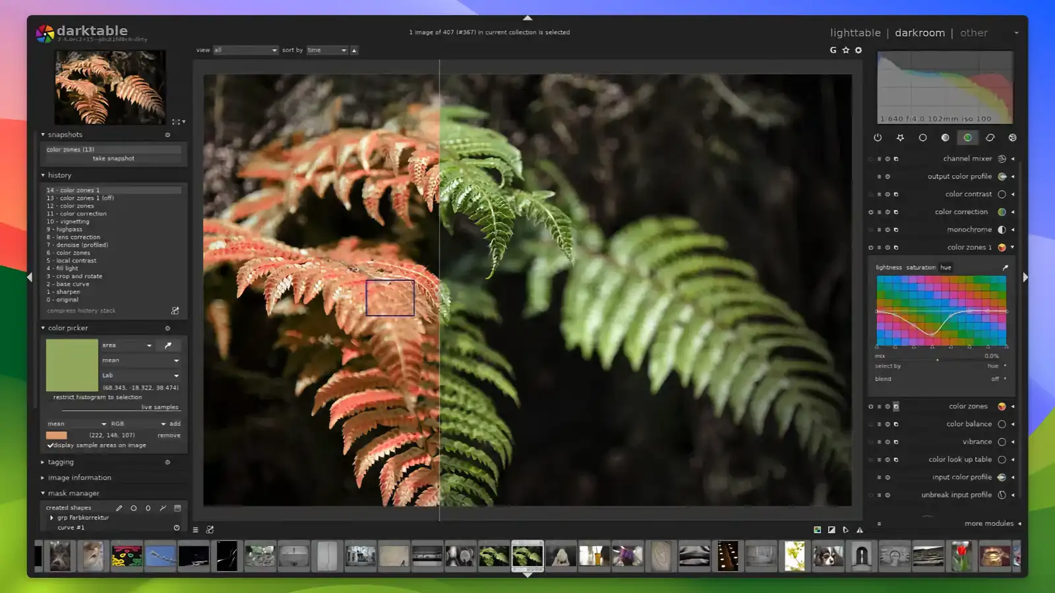Click the sampled orange color swatch
This screenshot has height=593, width=1055.
(57, 436)
